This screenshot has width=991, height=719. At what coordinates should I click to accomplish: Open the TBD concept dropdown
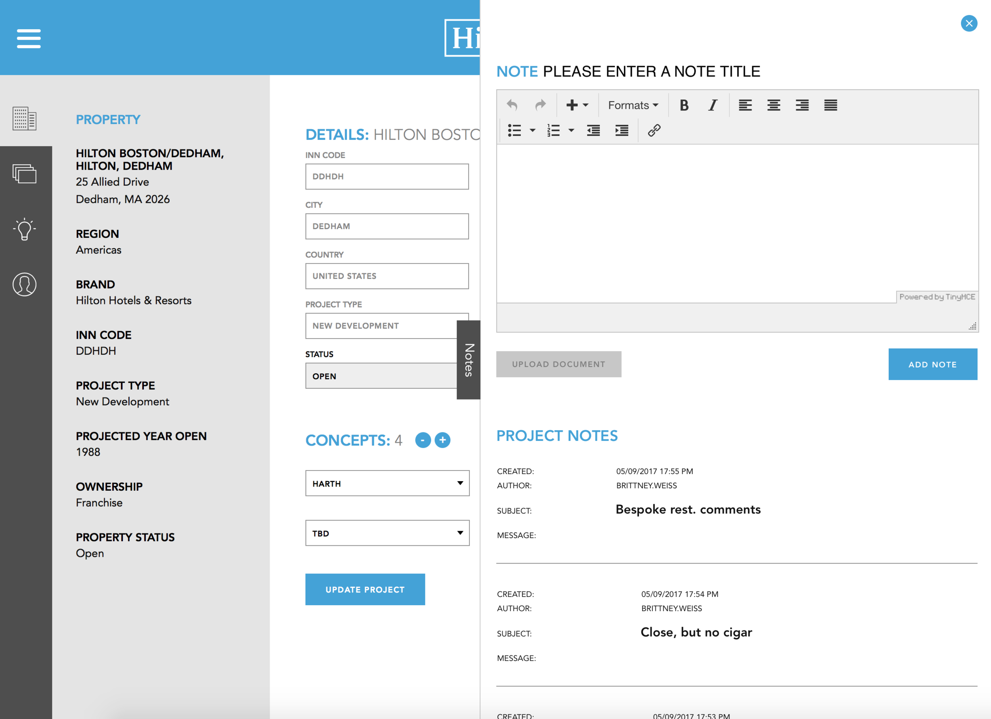(x=387, y=533)
